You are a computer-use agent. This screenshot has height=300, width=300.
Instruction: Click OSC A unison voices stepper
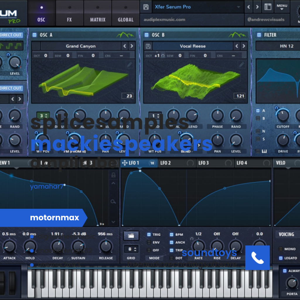pos(43,116)
